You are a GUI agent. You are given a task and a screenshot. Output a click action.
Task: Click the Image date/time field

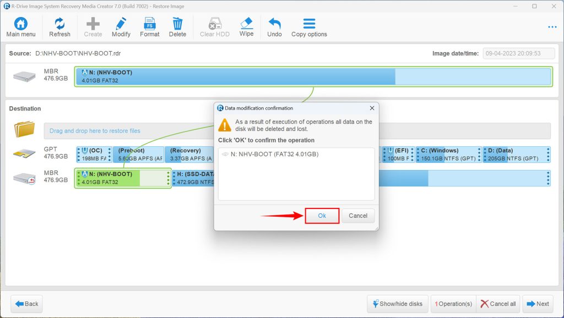point(519,53)
